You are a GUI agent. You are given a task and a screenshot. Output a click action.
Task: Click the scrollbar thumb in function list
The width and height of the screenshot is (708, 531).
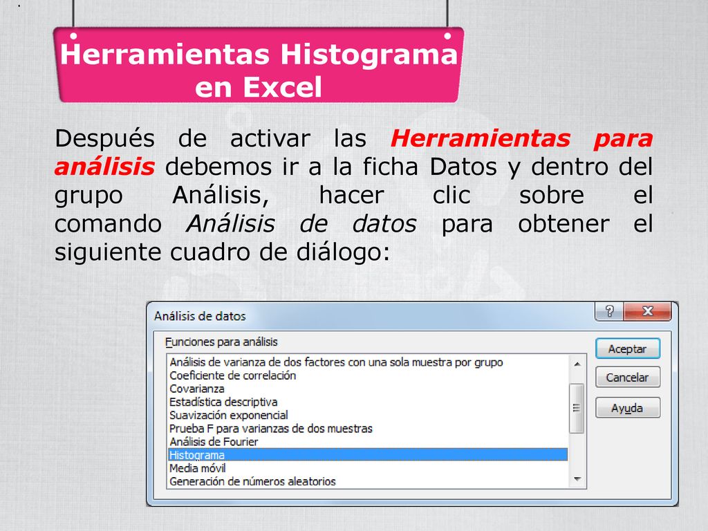[577, 408]
